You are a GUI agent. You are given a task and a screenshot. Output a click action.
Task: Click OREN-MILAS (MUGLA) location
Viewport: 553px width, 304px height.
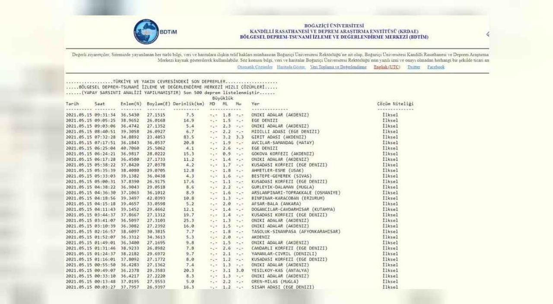275,282
